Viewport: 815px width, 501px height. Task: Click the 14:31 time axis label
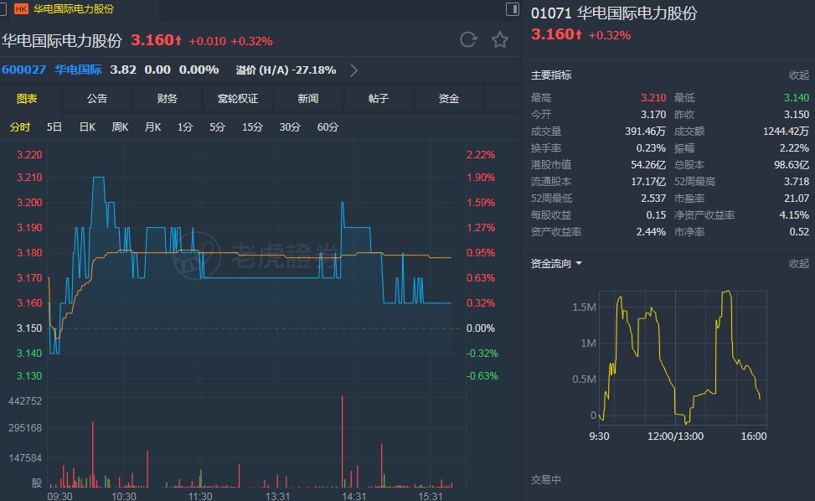point(354,496)
